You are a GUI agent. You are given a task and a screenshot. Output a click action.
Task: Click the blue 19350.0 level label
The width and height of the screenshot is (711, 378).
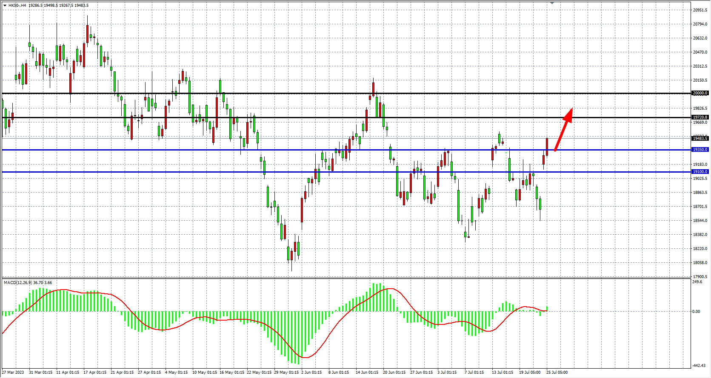(700, 150)
